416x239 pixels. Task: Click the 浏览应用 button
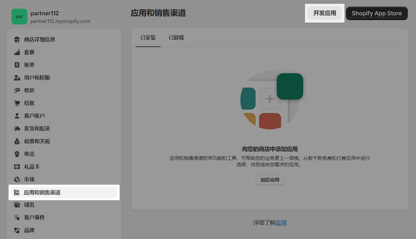pos(270,180)
